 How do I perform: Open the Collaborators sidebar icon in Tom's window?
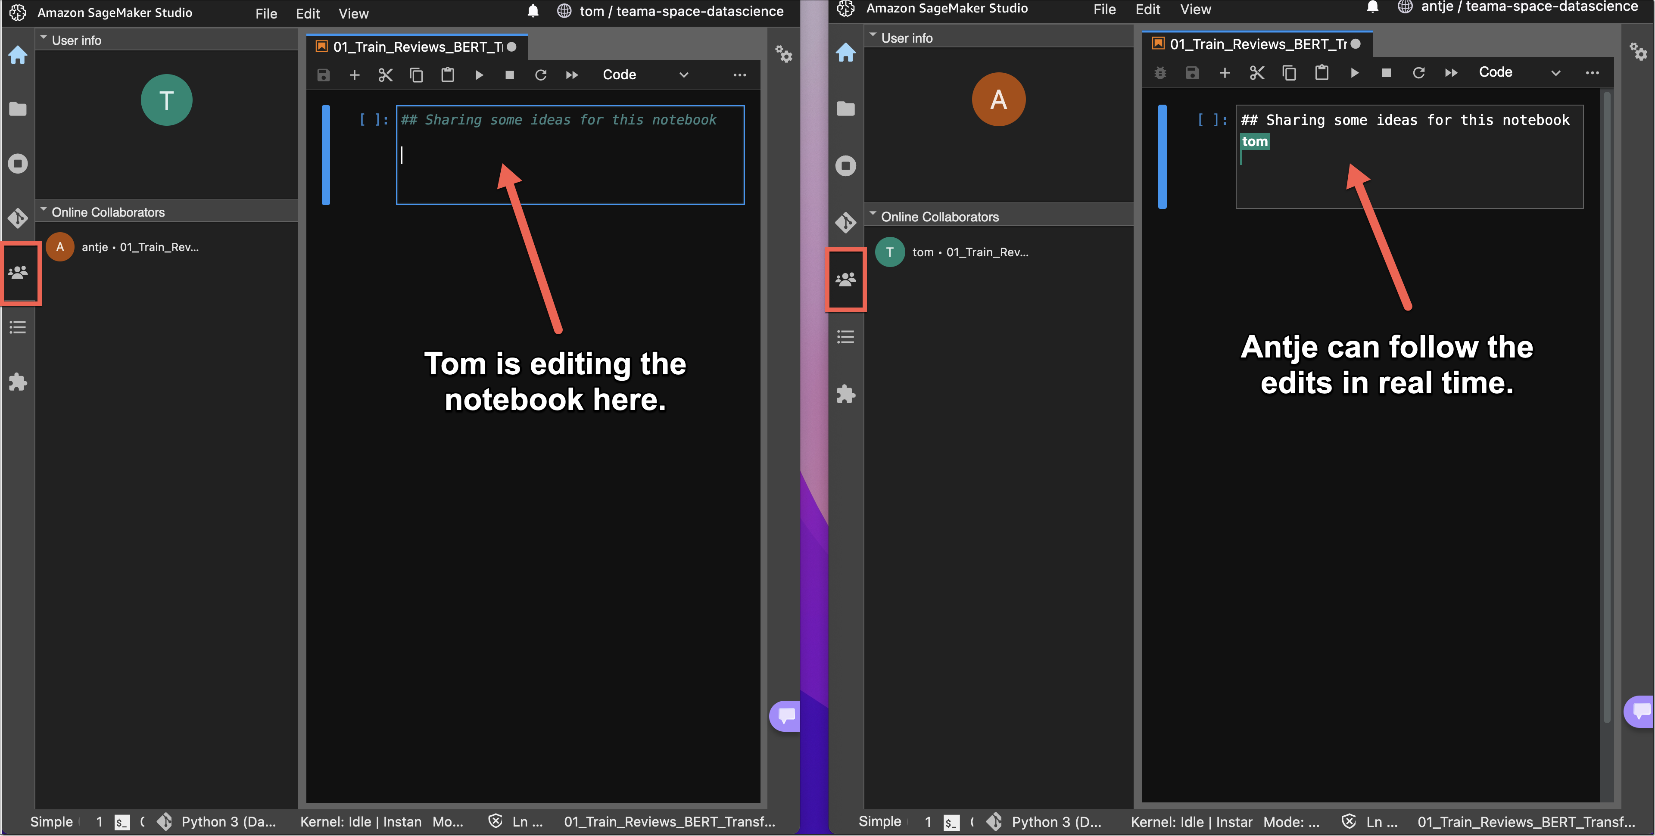[x=18, y=273]
